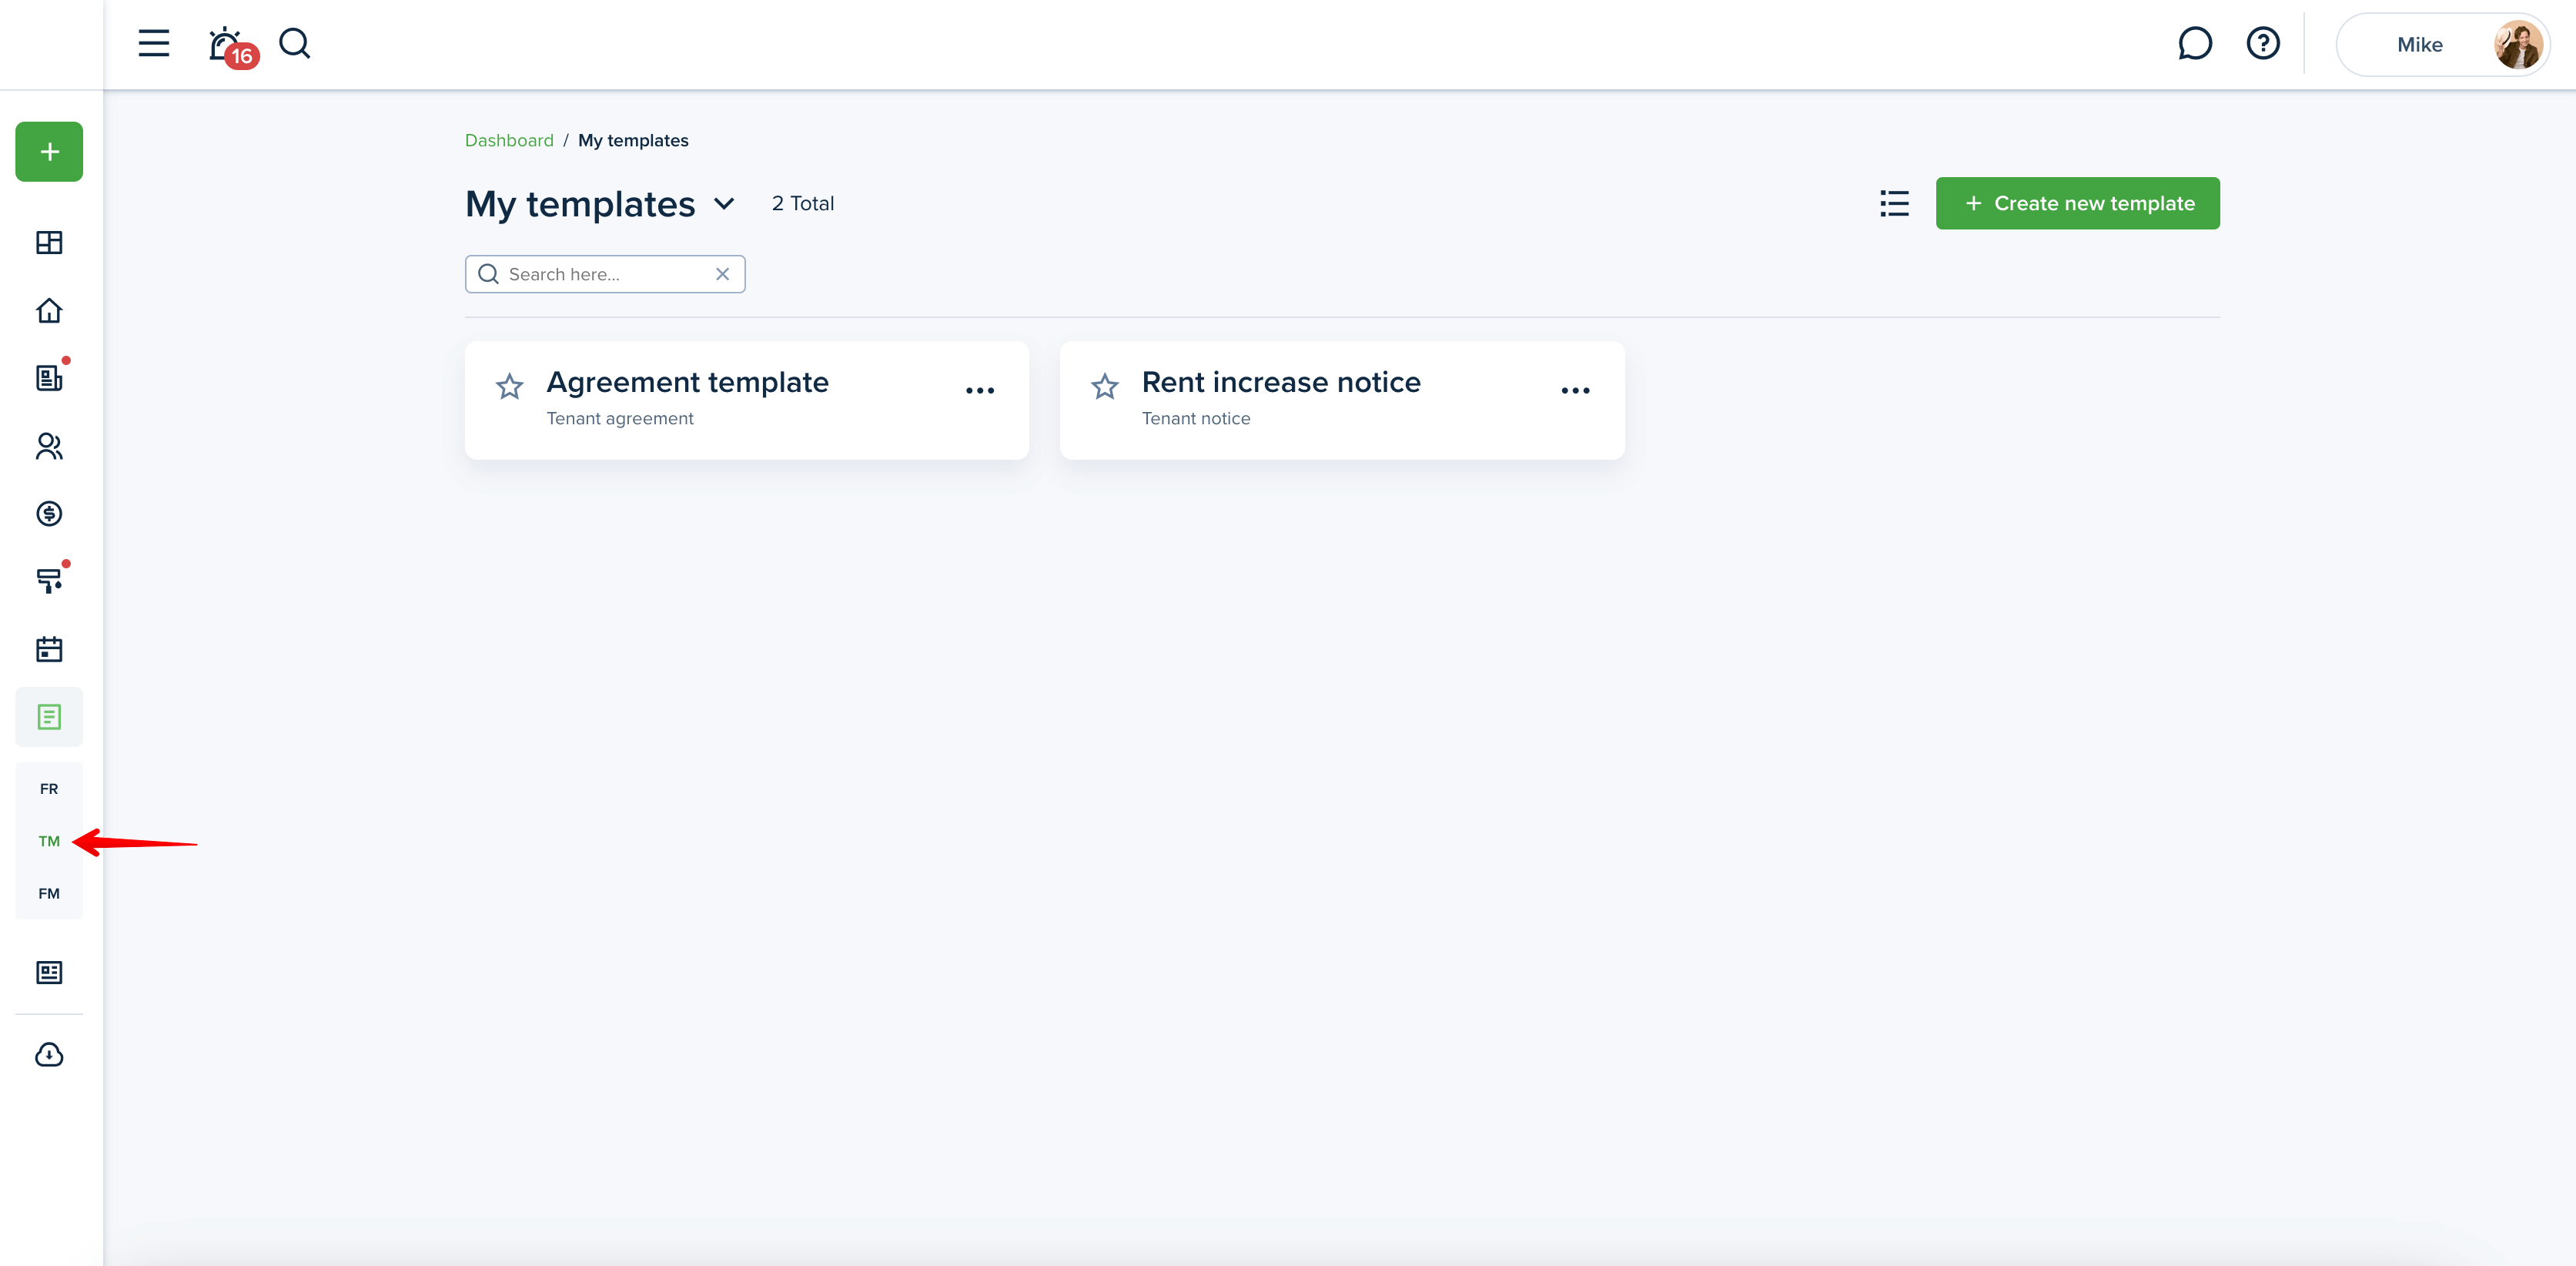2576x1266 pixels.
Task: Select the TM submenu item
Action: 49,841
